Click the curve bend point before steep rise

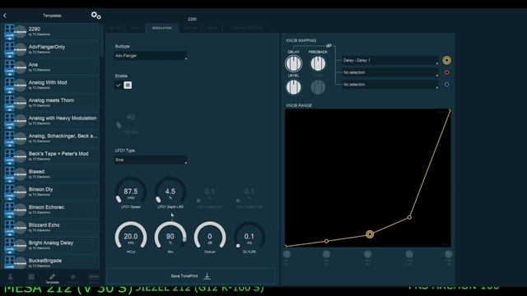(409, 217)
